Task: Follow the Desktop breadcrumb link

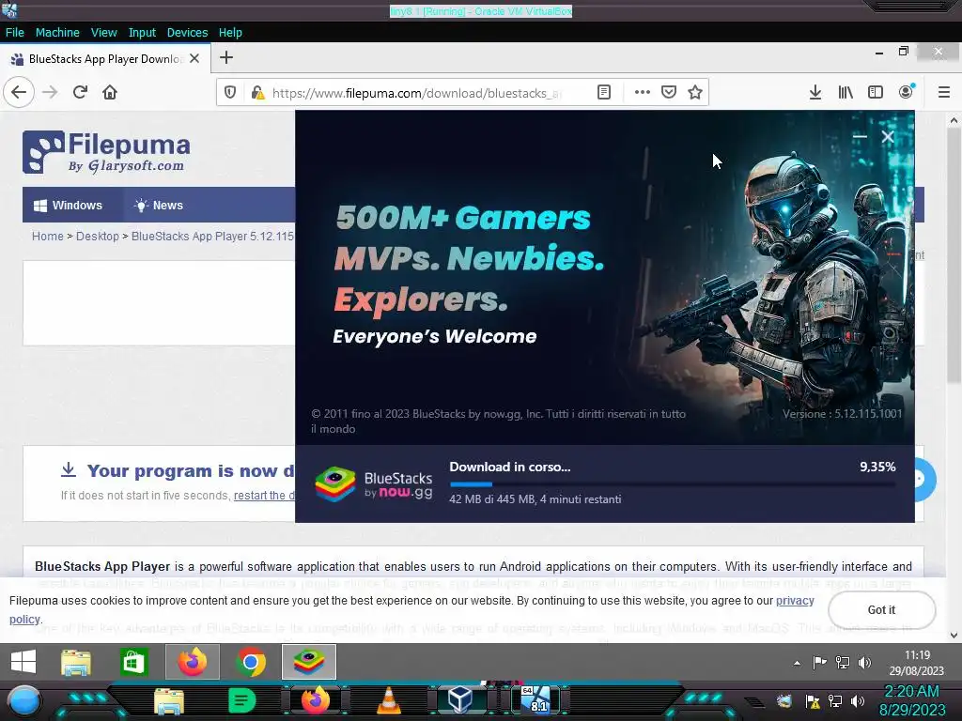Action: [98, 236]
